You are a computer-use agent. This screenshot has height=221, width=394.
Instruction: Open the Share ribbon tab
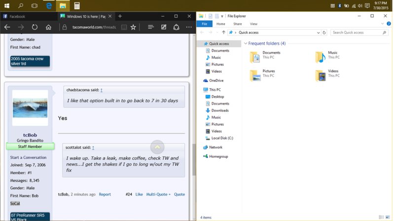(238, 24)
